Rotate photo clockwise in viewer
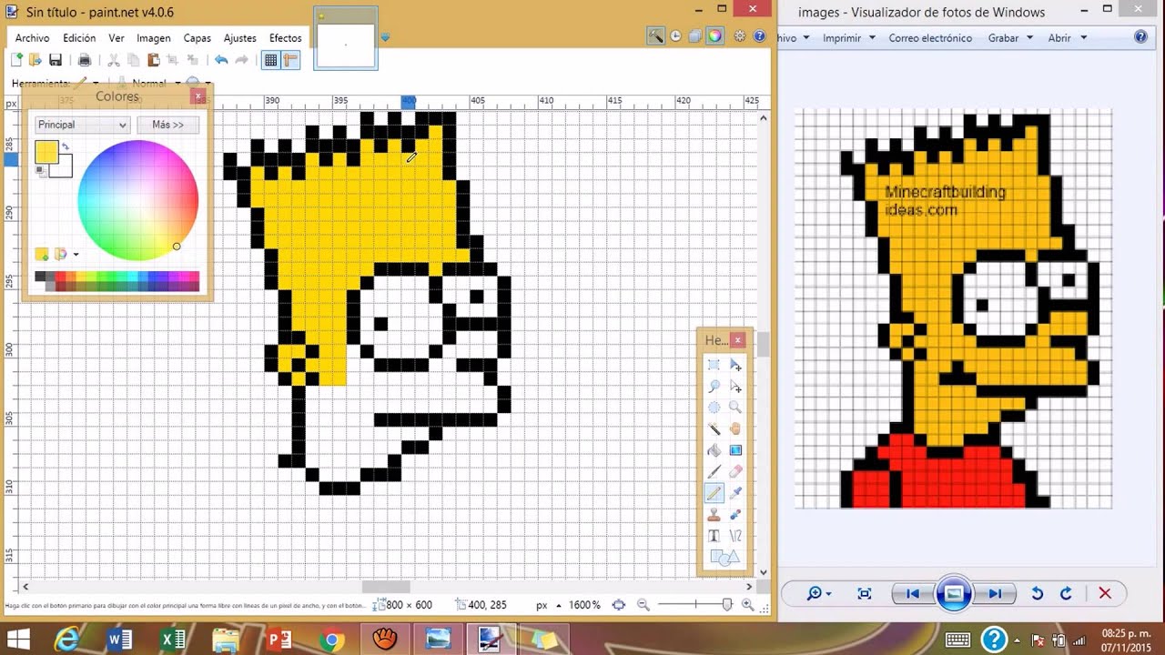Screen dimensions: 1165x655 [x=1066, y=594]
